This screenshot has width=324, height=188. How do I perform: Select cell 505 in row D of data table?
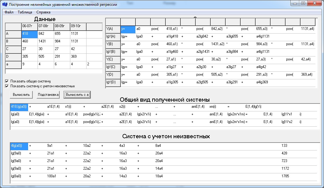46,57
